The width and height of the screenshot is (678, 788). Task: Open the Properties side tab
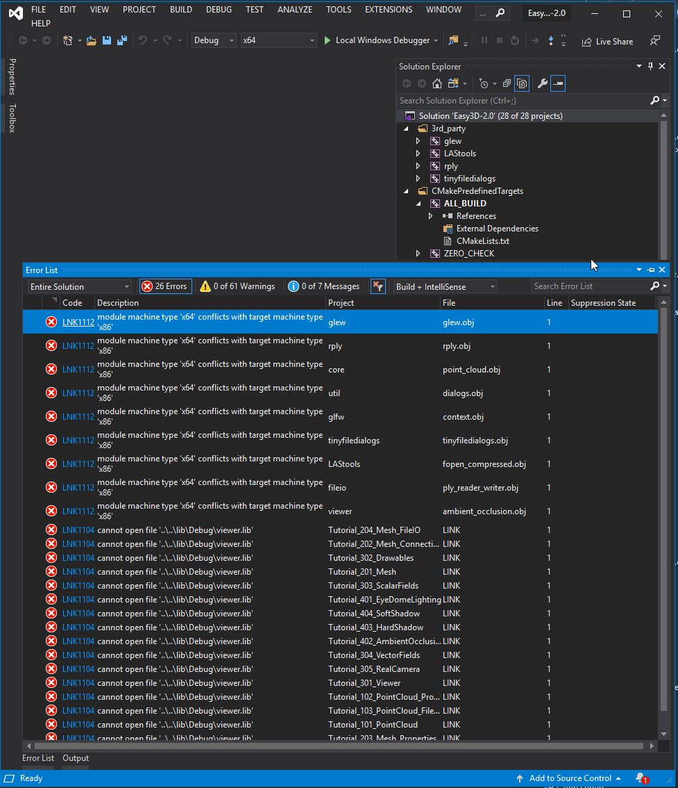click(x=12, y=76)
